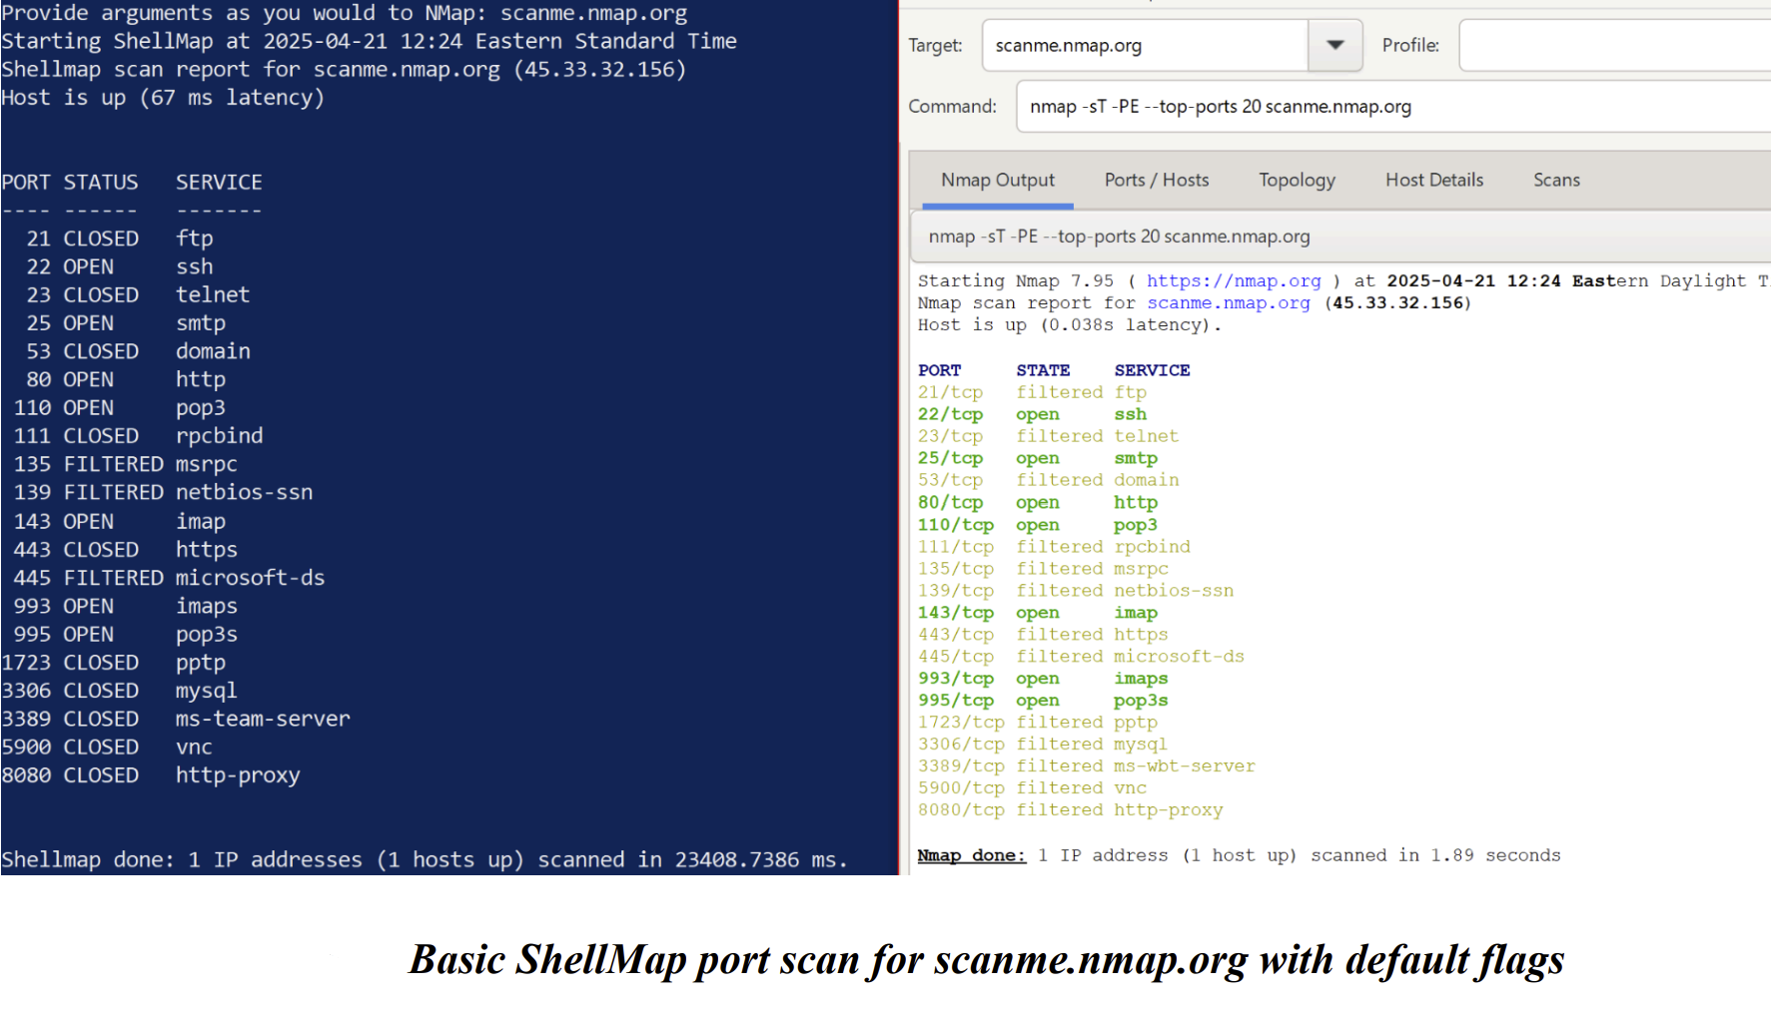This screenshot has width=1771, height=1012.
Task: Click the '21 CLOSED ftp' row in ShellMap
Action: (120, 239)
